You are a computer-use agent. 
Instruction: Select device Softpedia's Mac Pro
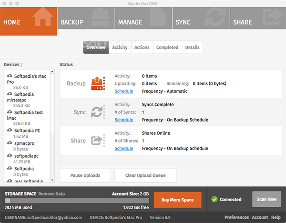coord(27,79)
